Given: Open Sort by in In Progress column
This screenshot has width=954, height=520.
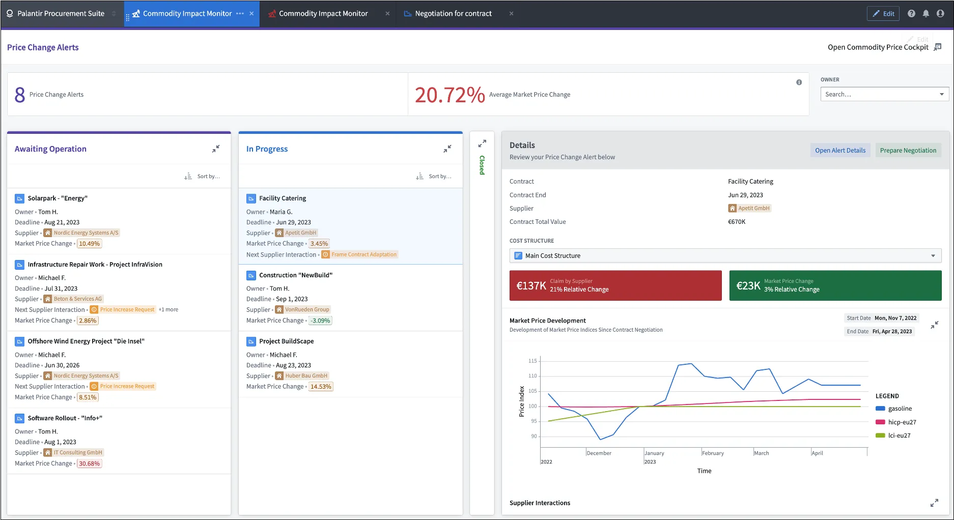Looking at the screenshot, I should click(x=434, y=176).
